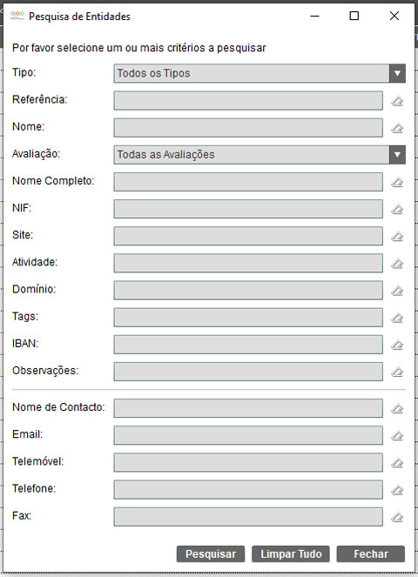The height and width of the screenshot is (577, 418).
Task: Click the Limpar Tudo button
Action: tap(291, 554)
